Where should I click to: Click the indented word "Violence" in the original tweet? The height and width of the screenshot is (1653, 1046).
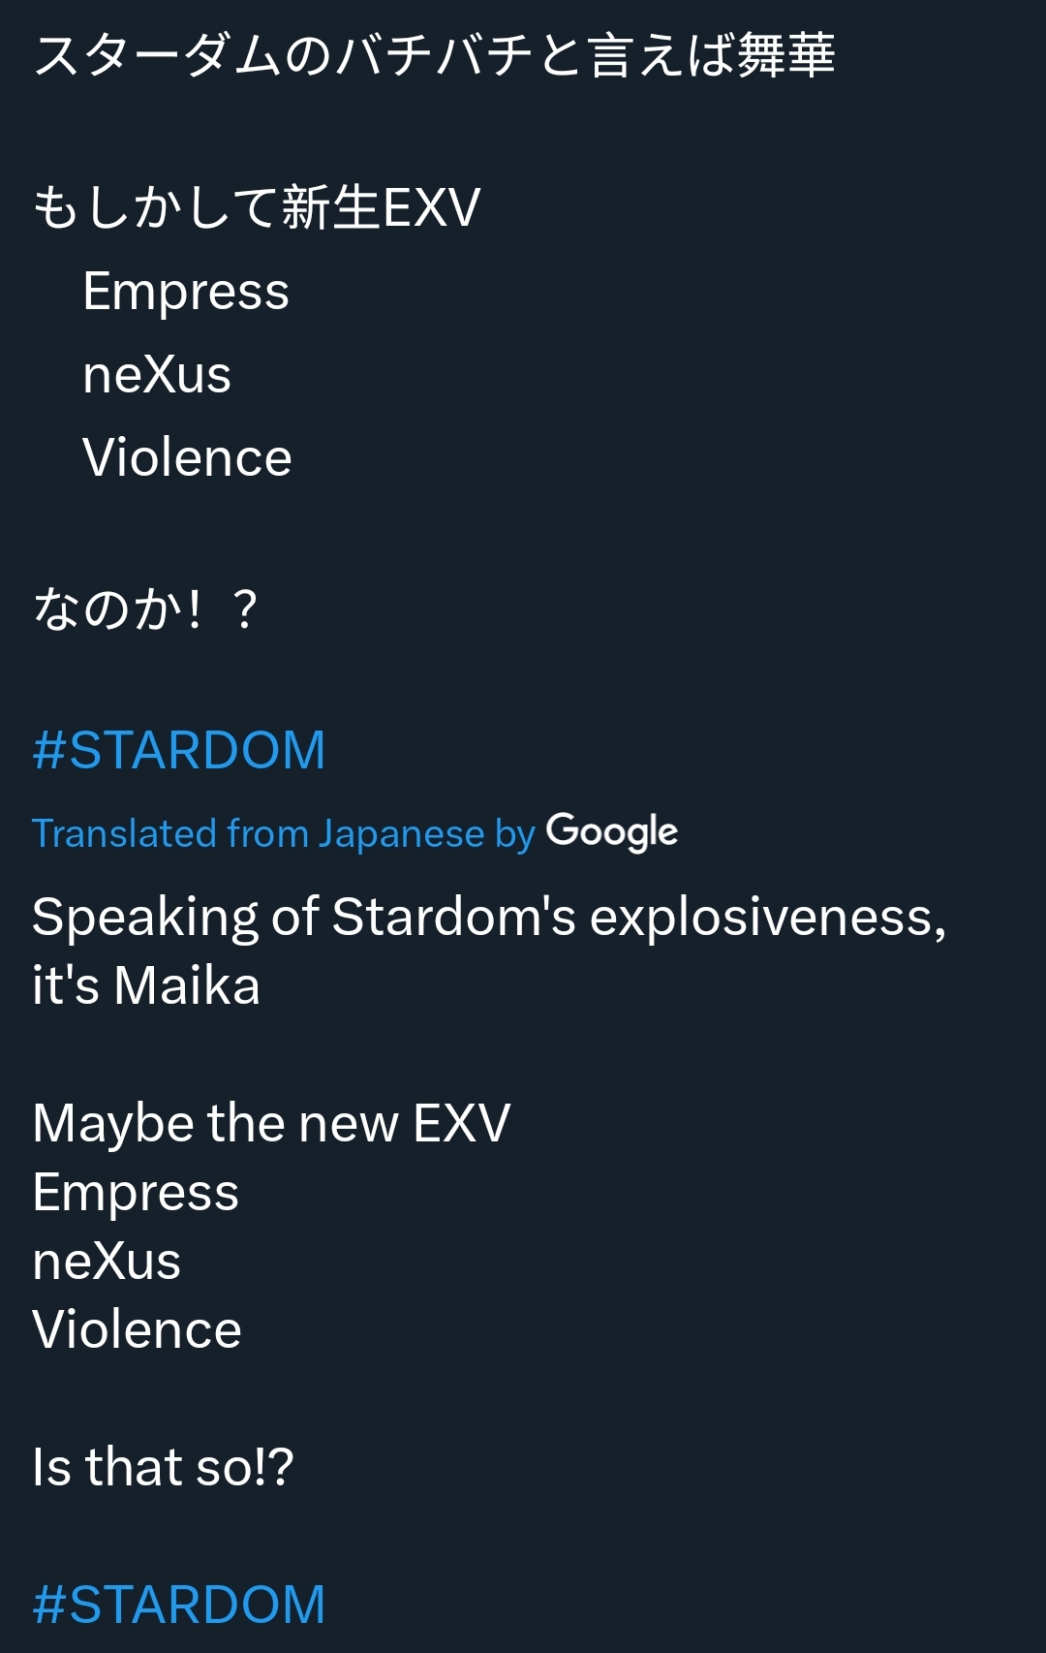187,457
